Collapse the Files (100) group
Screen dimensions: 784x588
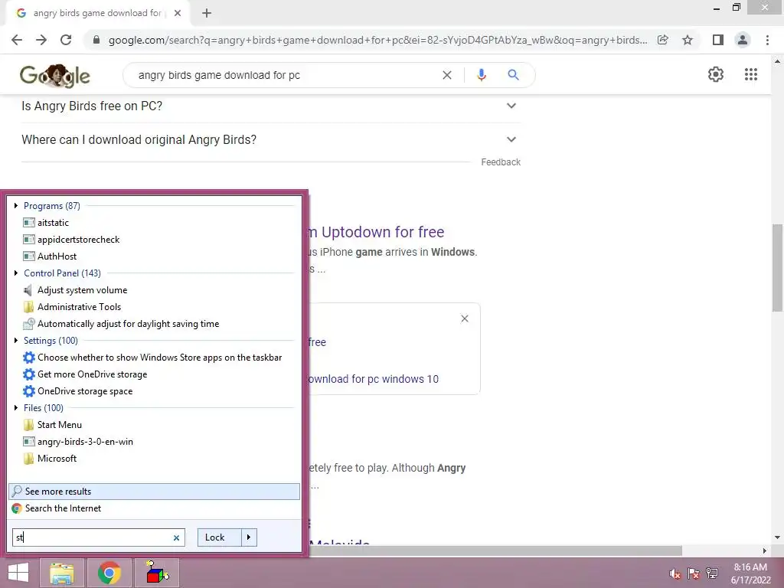coord(16,408)
